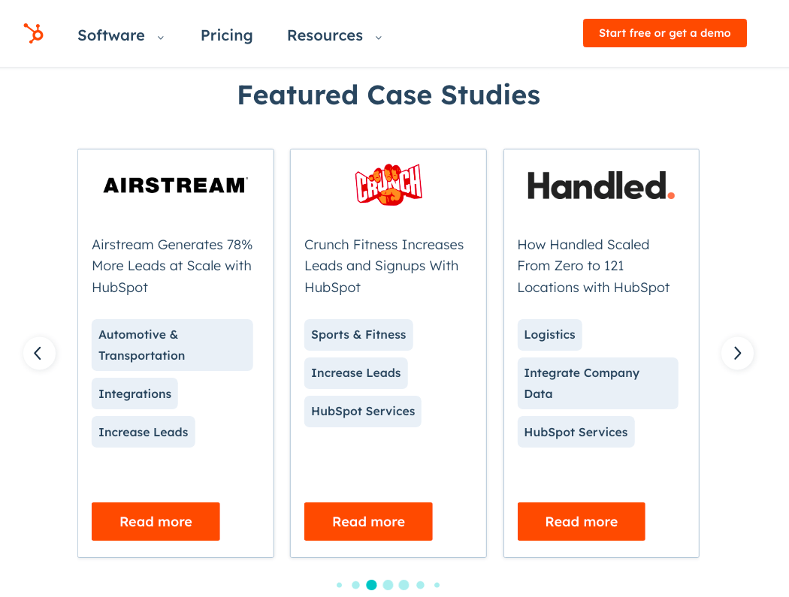Screen dimensions: 789x597
Task: Select the fourth carousel pagination dot
Action: [x=388, y=585]
